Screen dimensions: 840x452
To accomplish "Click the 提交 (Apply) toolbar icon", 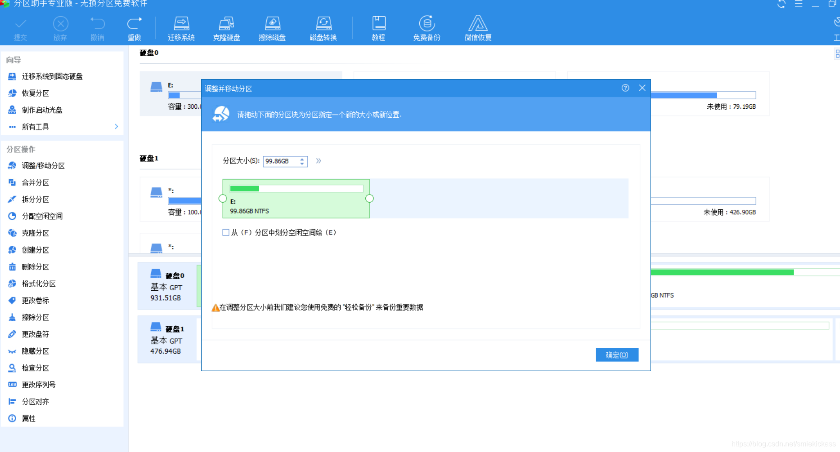I will coord(20,29).
